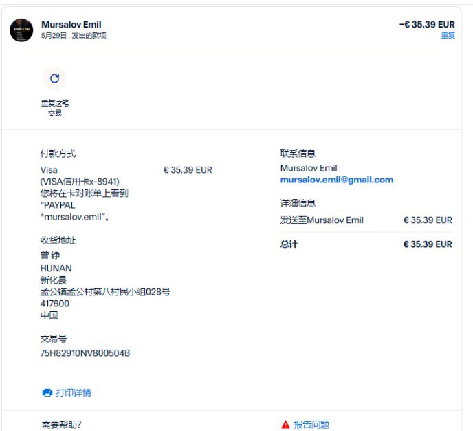
Task: Click the 发送至Mursalov Emil detail row
Action: coord(366,220)
